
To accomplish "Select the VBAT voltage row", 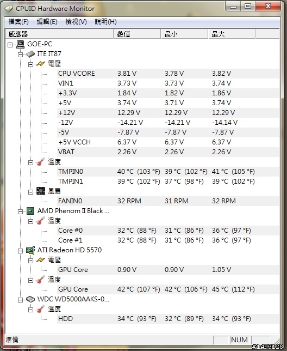I will (x=168, y=152).
